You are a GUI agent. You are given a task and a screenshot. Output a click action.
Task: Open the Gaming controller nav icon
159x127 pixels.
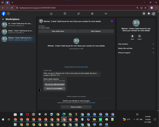106,14
